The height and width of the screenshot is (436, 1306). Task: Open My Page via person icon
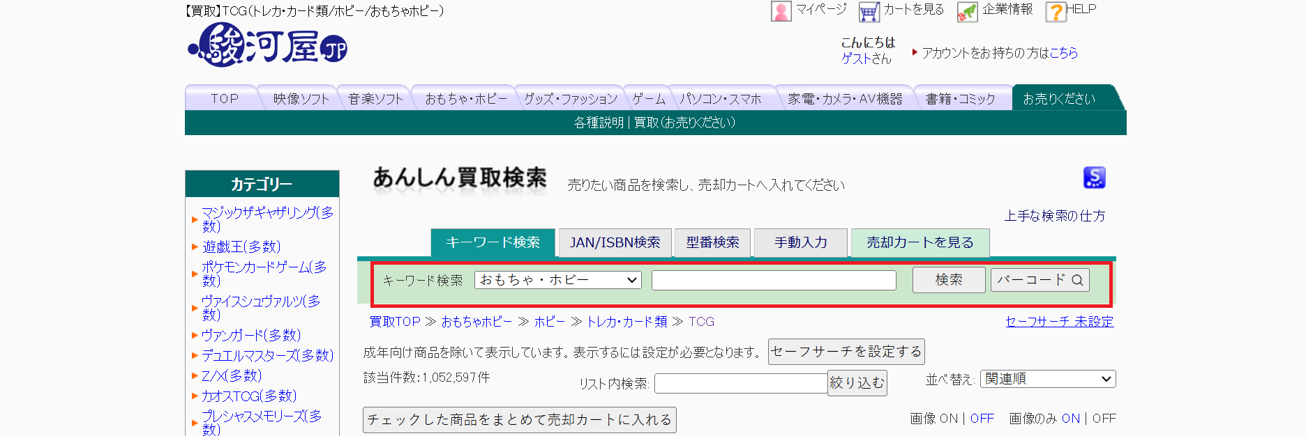pos(781,11)
